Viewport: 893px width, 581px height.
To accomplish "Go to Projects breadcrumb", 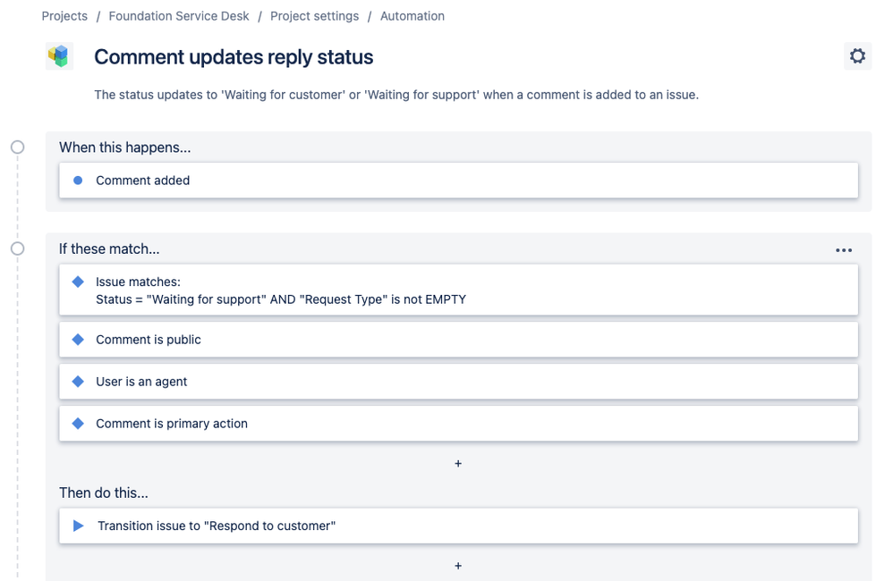I will (x=64, y=16).
